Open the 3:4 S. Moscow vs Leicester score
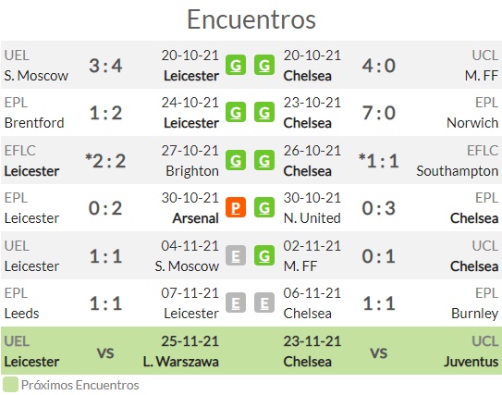502x395 pixels. (105, 66)
